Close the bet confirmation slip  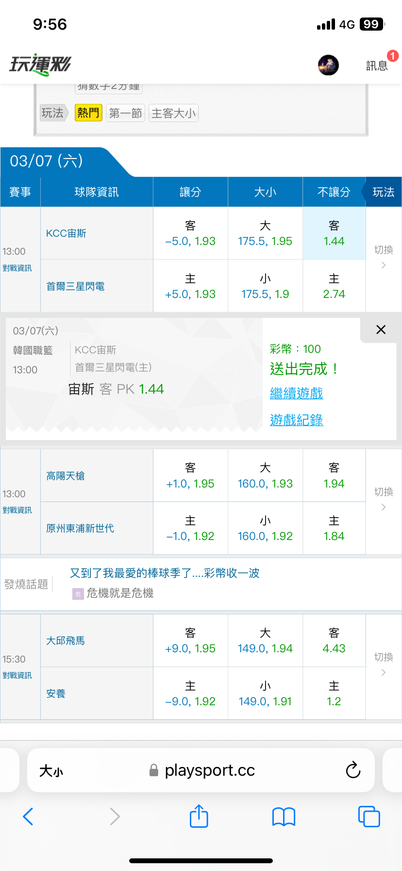(381, 330)
